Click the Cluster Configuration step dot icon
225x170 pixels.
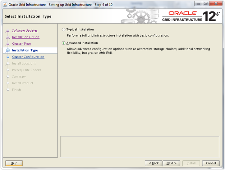[8, 57]
